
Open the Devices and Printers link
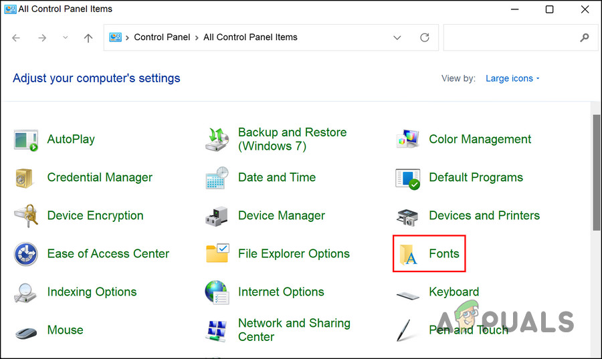[484, 215]
